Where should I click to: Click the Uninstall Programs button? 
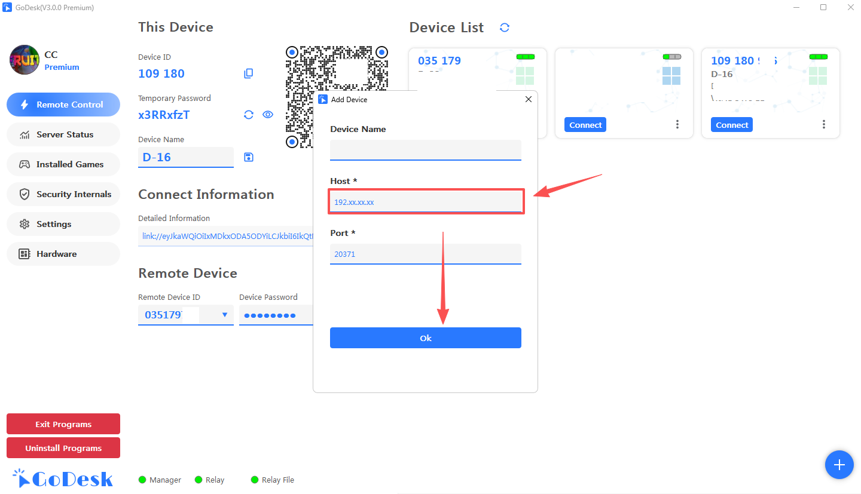click(63, 448)
